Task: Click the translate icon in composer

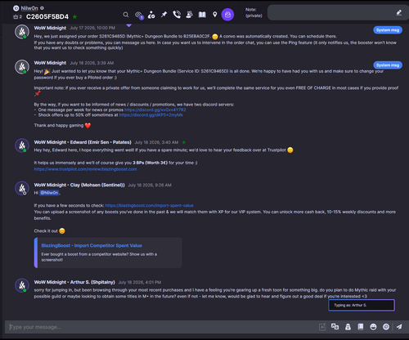Action: (335, 327)
